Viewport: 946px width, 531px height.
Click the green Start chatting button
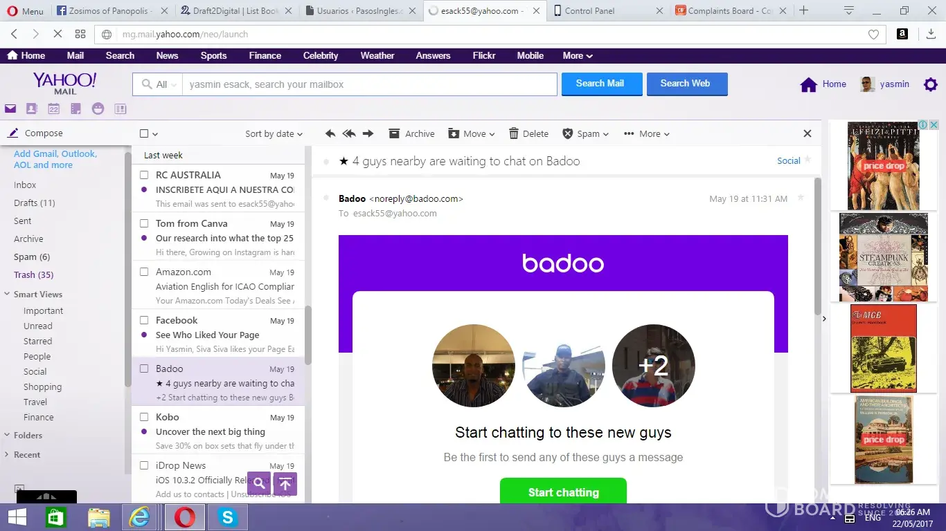click(563, 491)
